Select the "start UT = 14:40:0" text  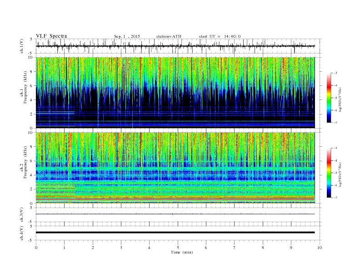click(220, 36)
